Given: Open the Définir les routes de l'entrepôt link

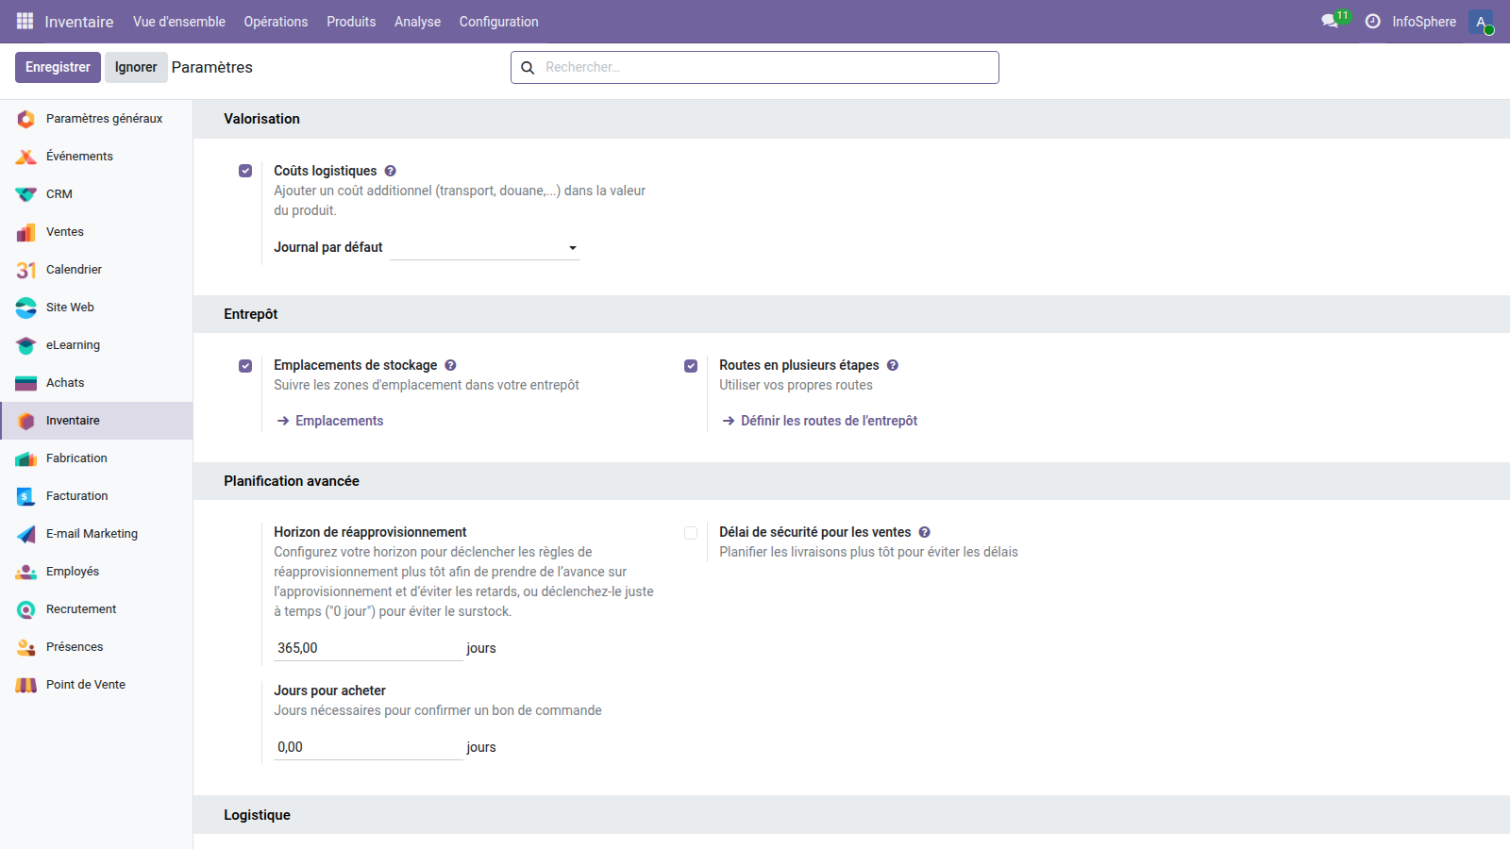Looking at the screenshot, I should (827, 421).
